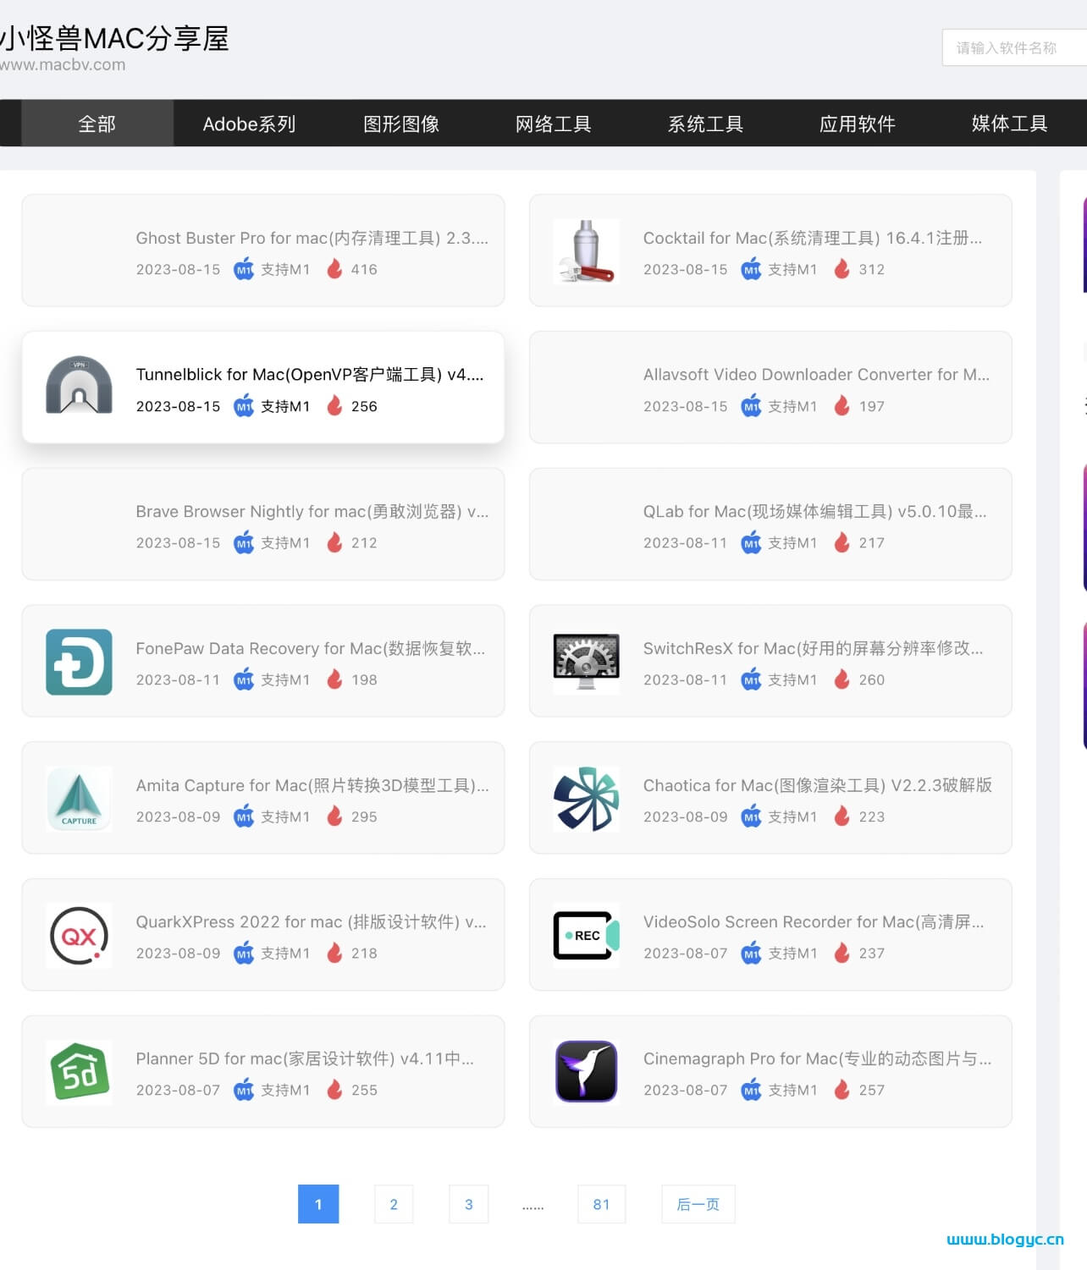Click 后一页 next page button
1087x1270 pixels.
(698, 1204)
